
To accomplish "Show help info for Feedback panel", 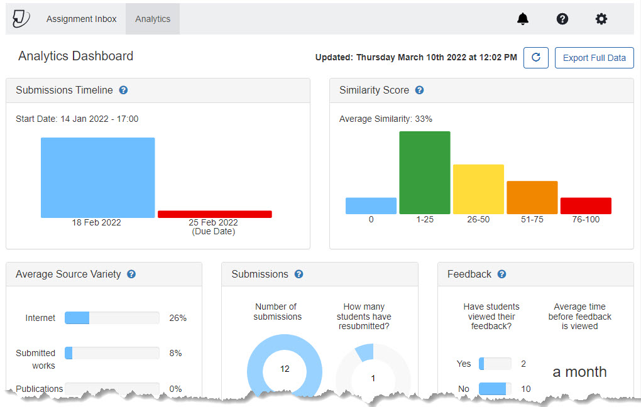I will click(x=501, y=274).
